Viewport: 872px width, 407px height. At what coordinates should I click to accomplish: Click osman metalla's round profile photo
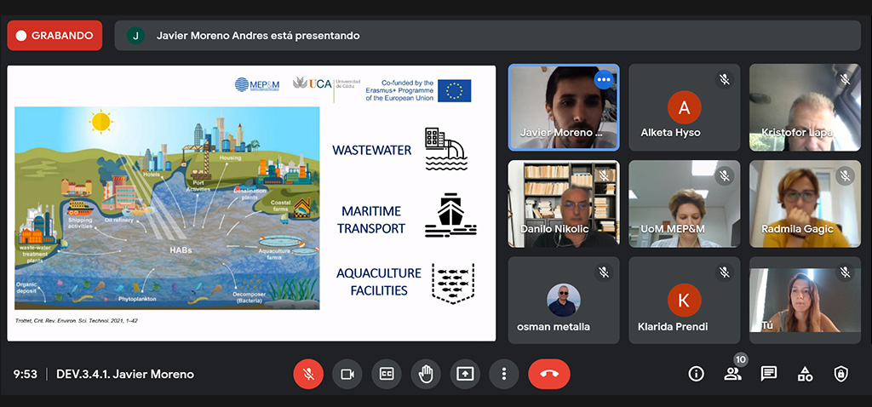[x=564, y=301]
